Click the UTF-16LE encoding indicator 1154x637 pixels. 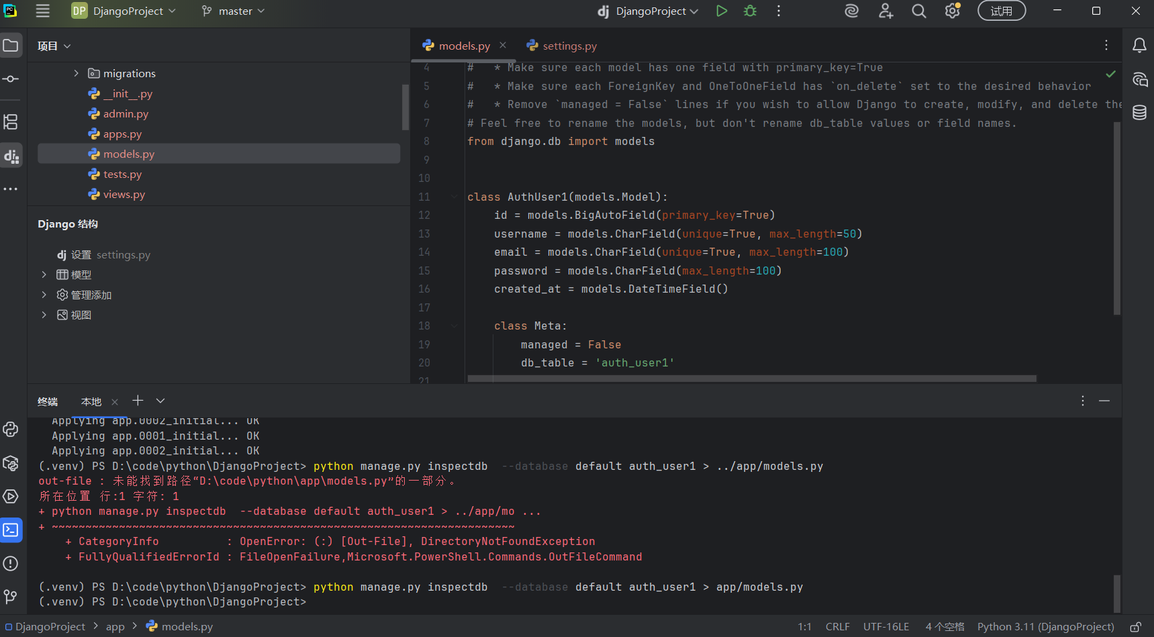click(886, 627)
